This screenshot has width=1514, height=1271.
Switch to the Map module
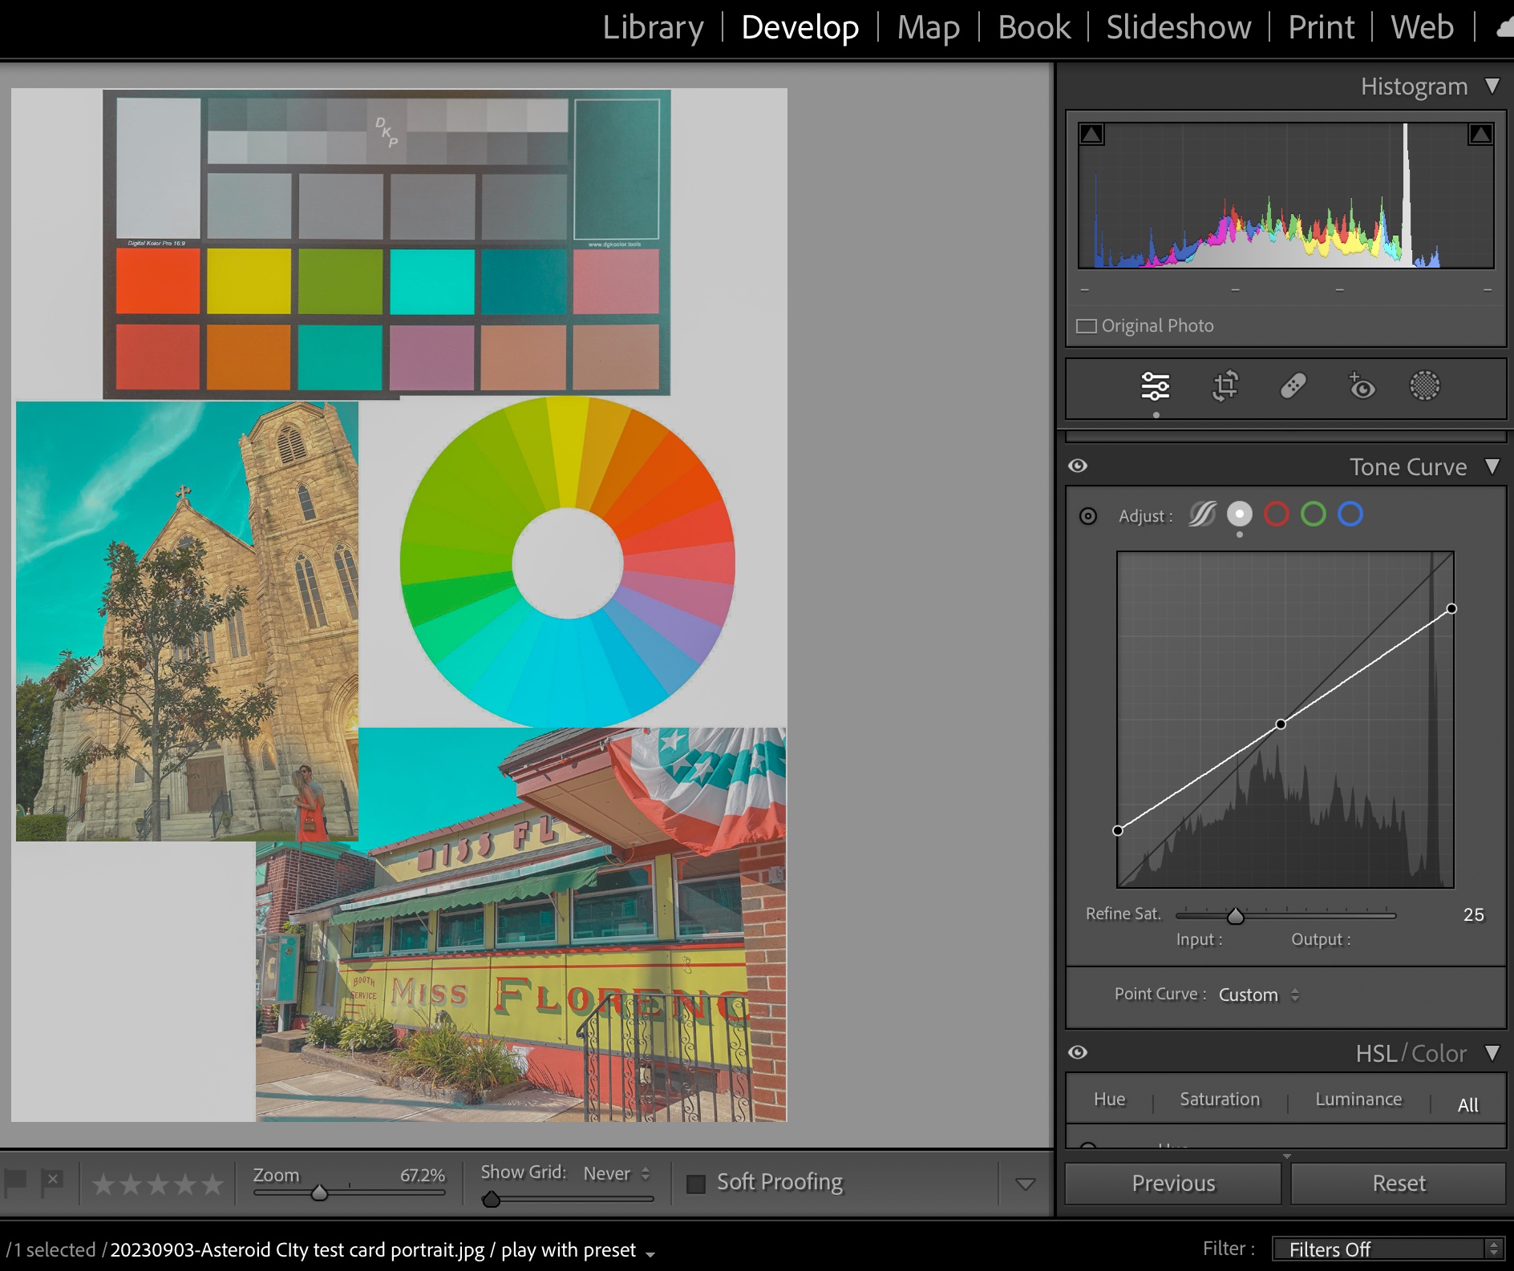click(929, 28)
